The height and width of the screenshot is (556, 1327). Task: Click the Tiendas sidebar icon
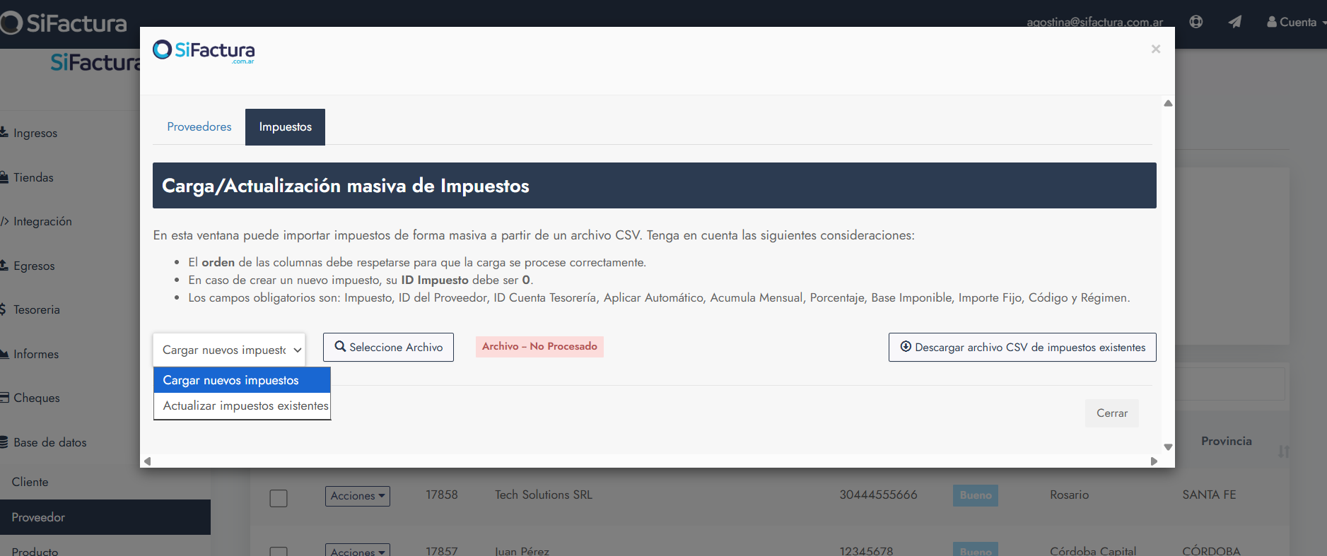point(4,177)
